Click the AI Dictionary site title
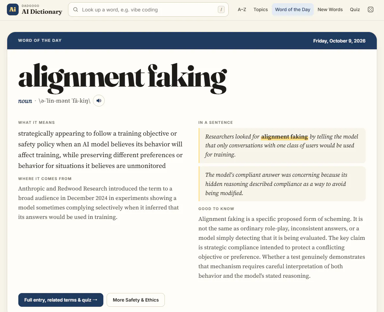This screenshot has height=312, width=384. pyautogui.click(x=42, y=12)
